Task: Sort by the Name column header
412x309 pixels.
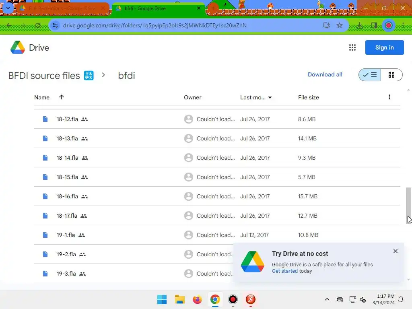Action: pyautogui.click(x=42, y=97)
